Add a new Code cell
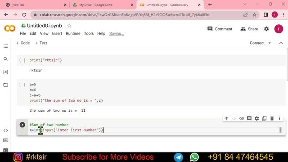The image size is (288, 162). [x=23, y=43]
